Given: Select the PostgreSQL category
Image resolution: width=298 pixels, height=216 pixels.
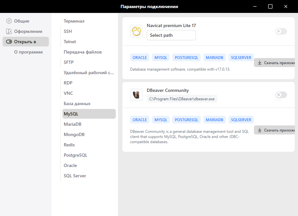Looking at the screenshot, I should click(x=89, y=155).
